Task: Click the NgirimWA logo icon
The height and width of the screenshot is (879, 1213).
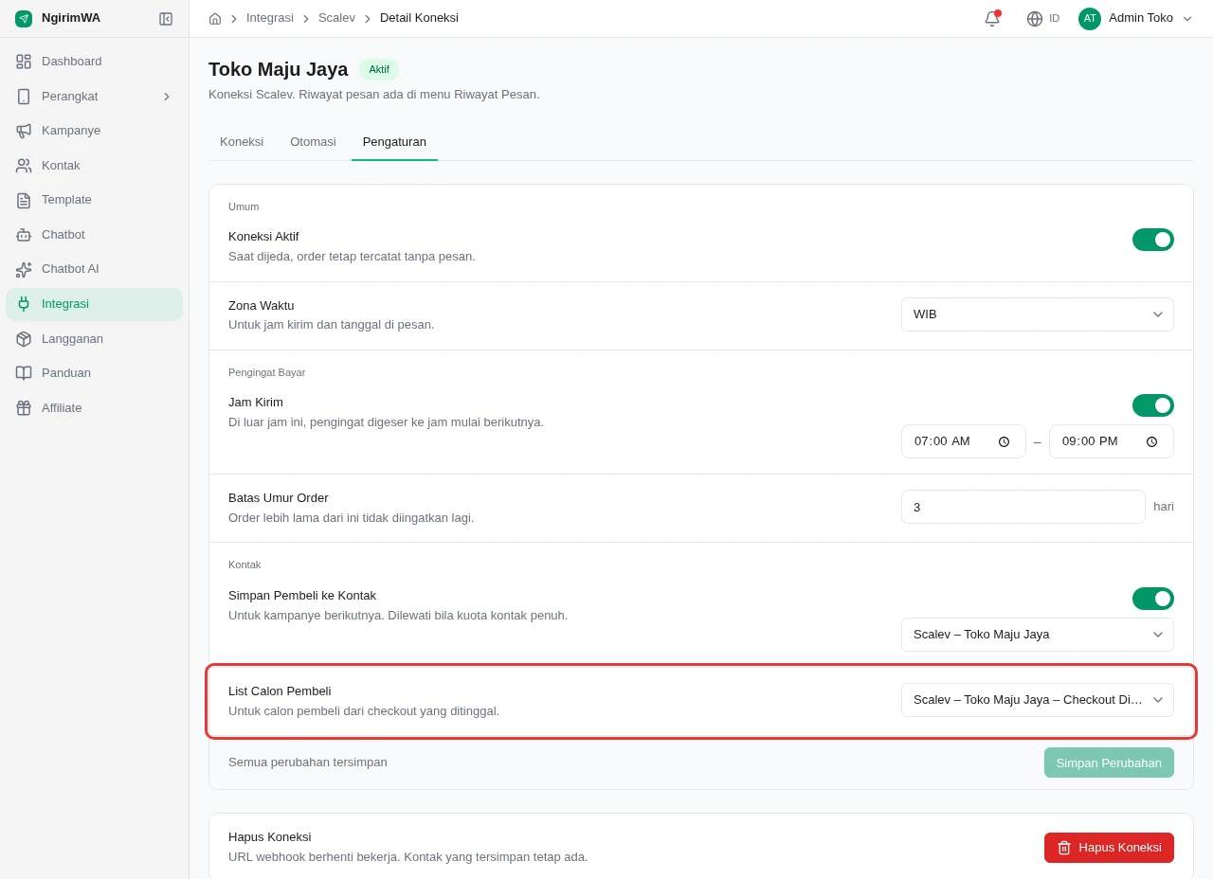Action: click(x=24, y=18)
